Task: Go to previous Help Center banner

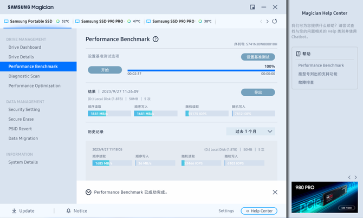Action: point(349,177)
